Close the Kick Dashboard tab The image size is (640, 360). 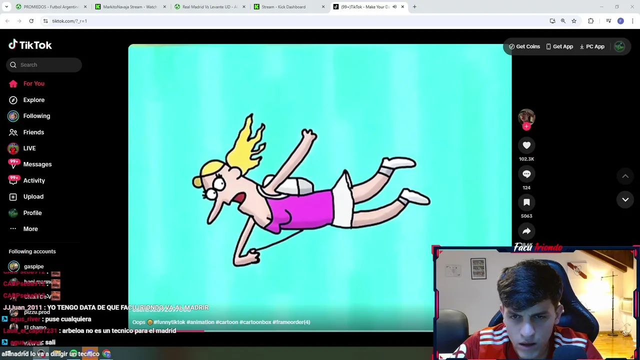coord(323,7)
